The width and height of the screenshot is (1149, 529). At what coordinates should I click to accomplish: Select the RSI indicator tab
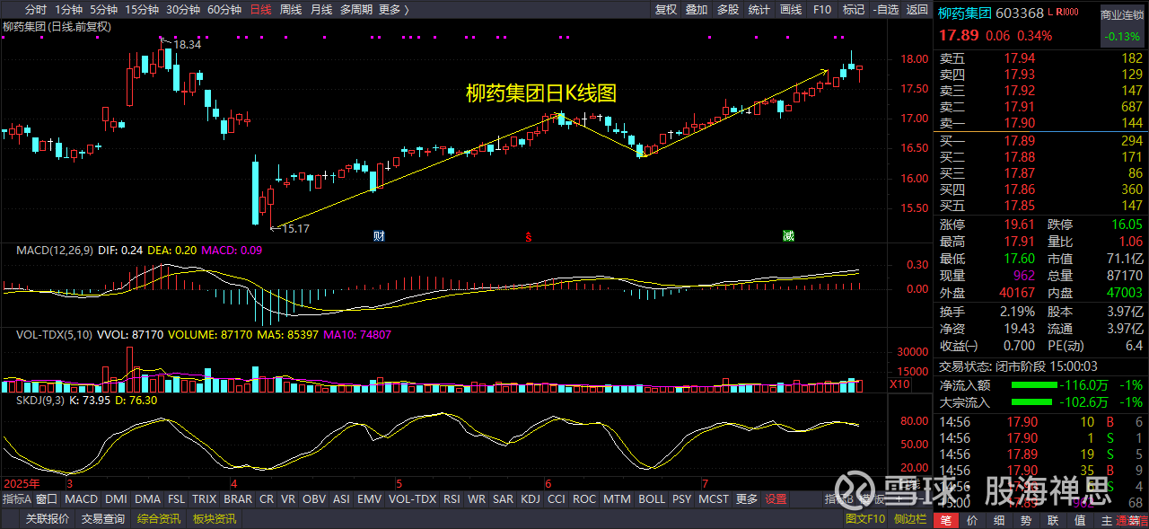[452, 499]
